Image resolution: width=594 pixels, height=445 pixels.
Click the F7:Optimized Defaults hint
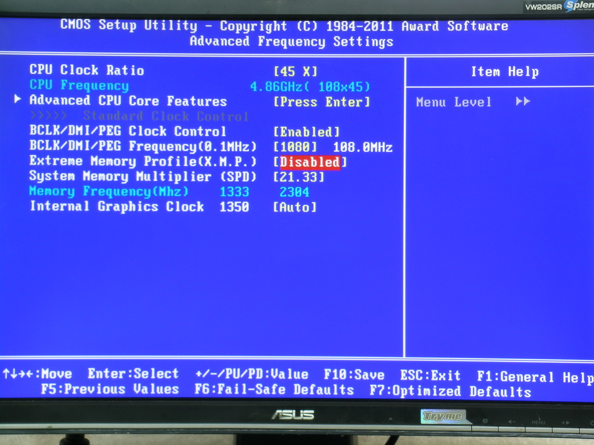coord(450,391)
